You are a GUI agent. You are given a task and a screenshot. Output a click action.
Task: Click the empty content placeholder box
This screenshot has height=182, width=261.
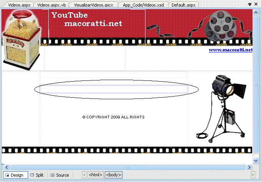114,89
